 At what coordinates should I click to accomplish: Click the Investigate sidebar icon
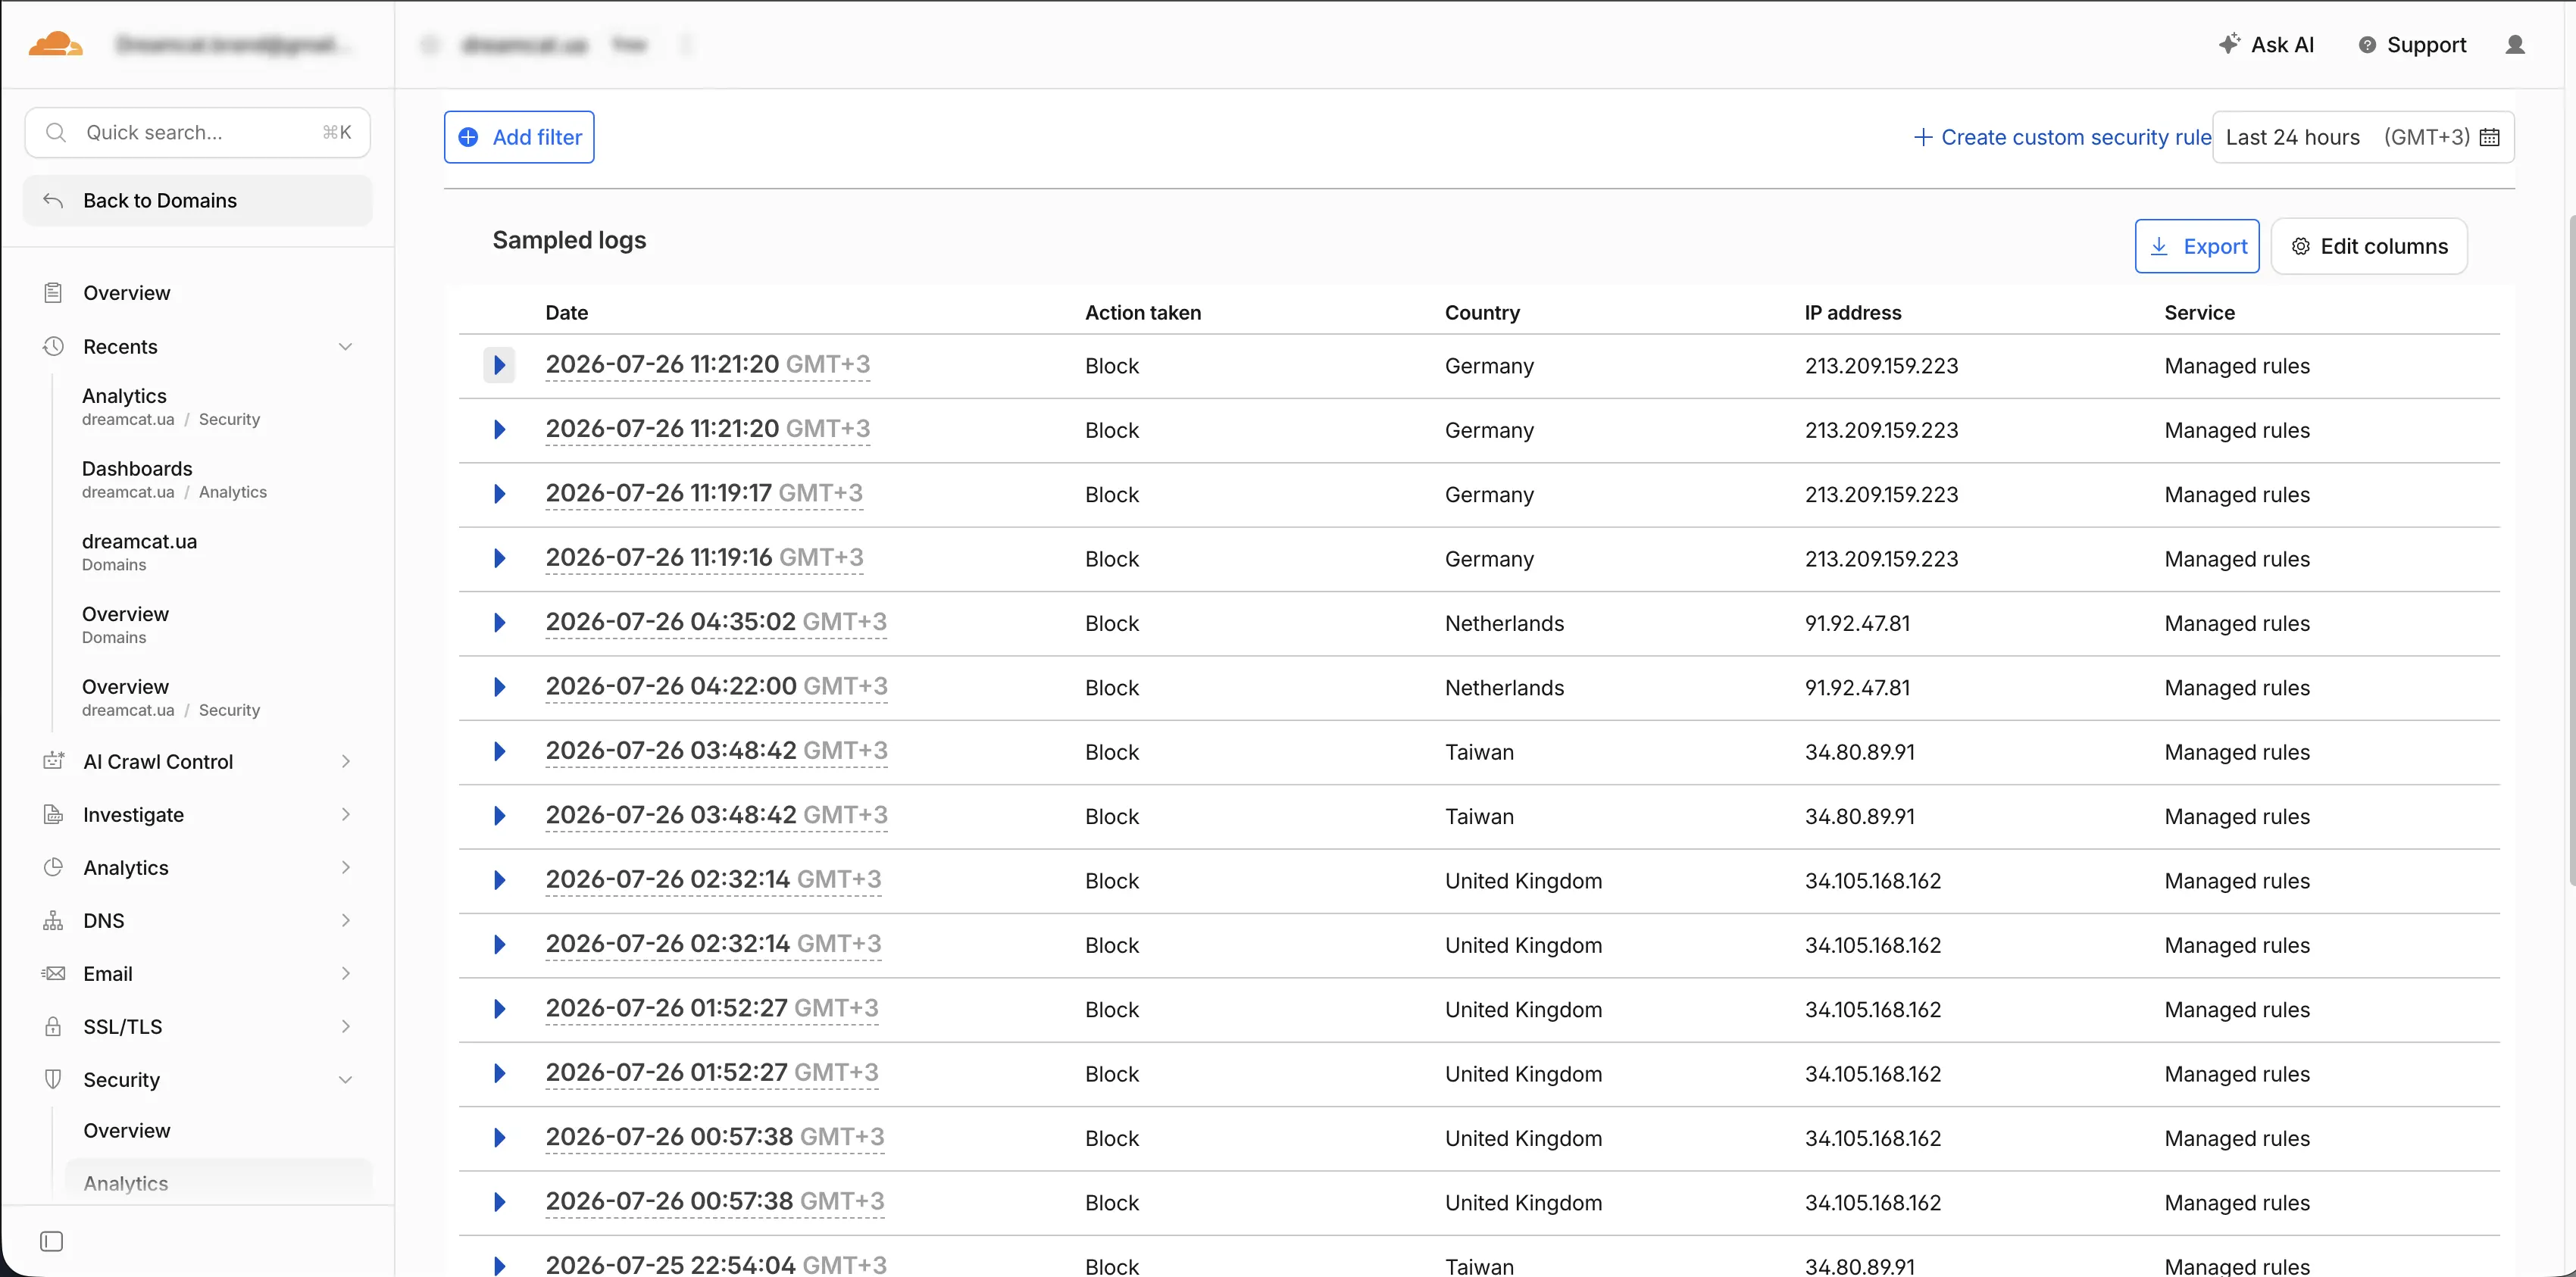[x=53, y=814]
